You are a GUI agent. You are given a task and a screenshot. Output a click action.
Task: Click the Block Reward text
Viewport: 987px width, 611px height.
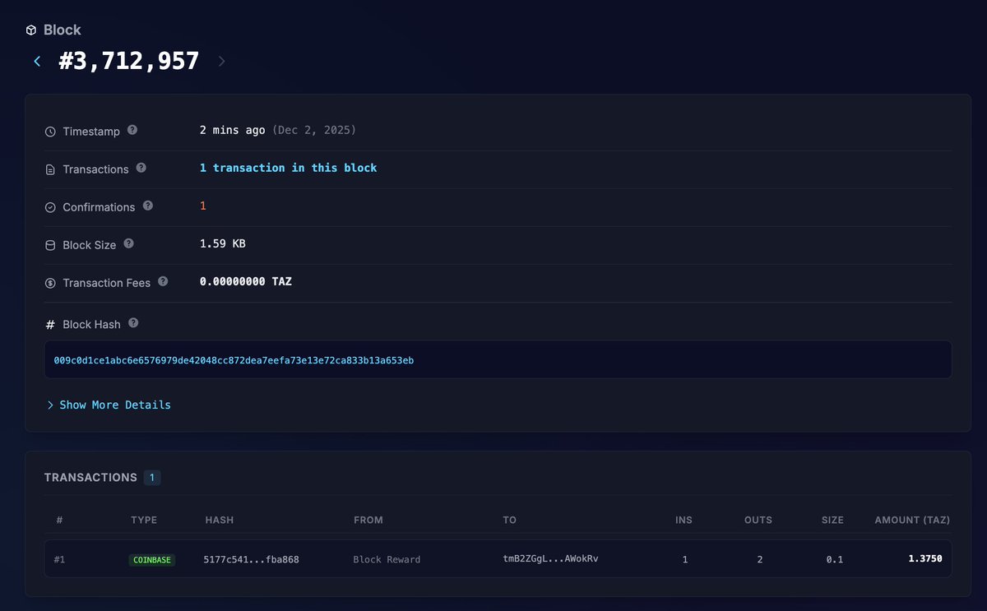387,559
